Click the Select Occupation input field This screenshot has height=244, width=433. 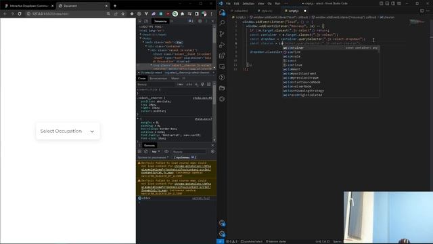click(68, 131)
